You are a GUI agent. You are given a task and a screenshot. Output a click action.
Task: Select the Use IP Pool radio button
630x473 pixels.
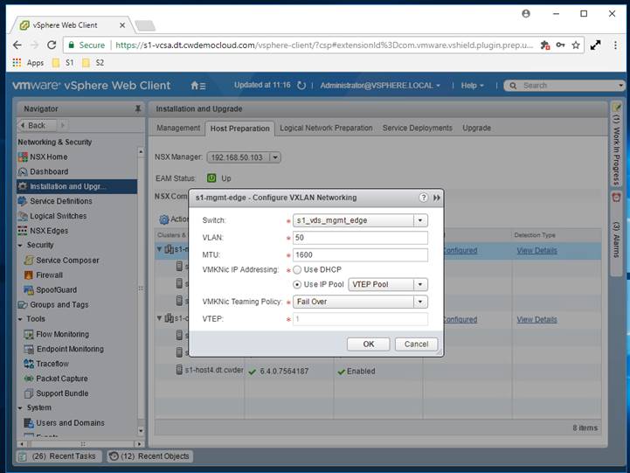pyautogui.click(x=297, y=284)
